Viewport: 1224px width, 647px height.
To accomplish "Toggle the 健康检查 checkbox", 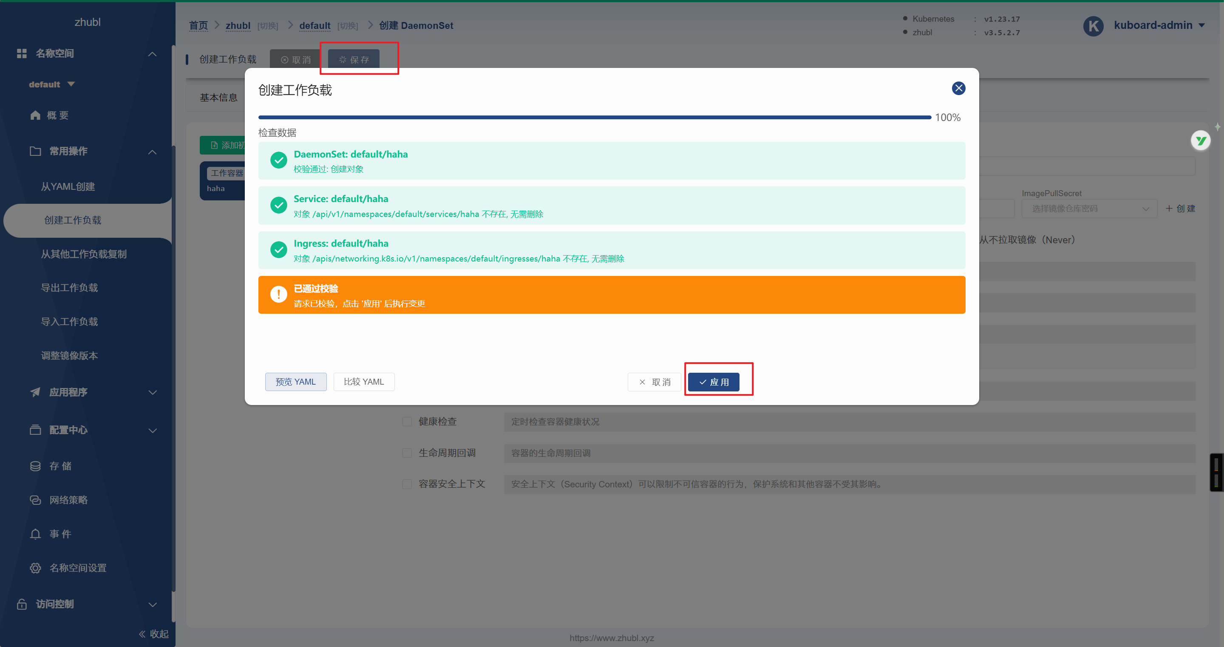I will pyautogui.click(x=407, y=422).
